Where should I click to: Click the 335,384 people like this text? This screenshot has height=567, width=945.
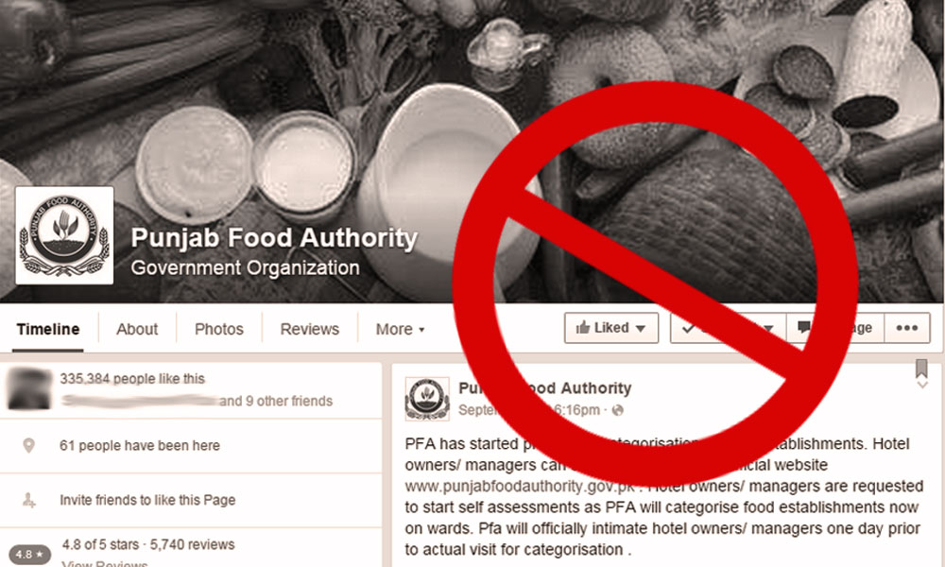132,378
